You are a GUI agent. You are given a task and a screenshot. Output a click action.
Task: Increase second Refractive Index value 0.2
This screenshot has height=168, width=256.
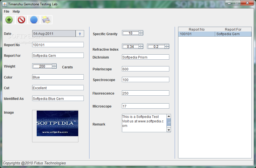click(167, 45)
